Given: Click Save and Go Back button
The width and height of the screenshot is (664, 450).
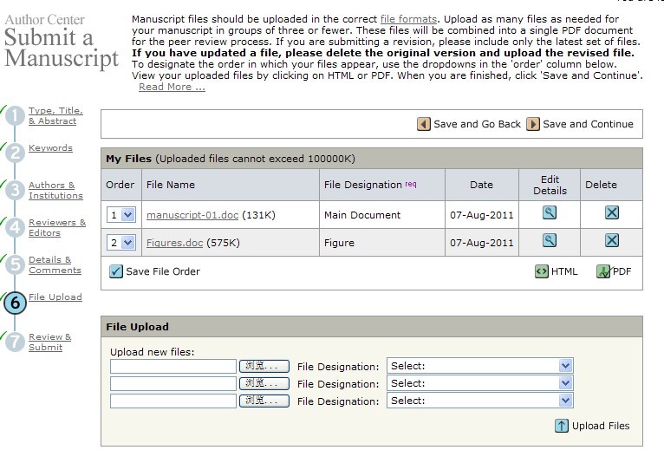Looking at the screenshot, I should pyautogui.click(x=469, y=124).
